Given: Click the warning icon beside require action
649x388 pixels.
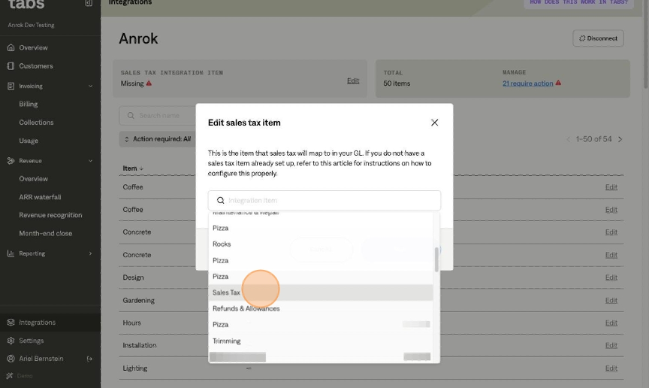Looking at the screenshot, I should pyautogui.click(x=558, y=83).
